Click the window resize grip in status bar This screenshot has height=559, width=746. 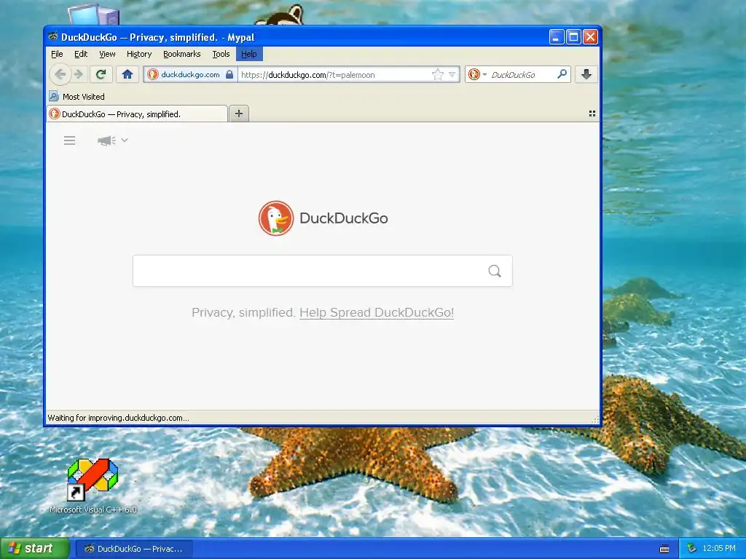click(594, 419)
